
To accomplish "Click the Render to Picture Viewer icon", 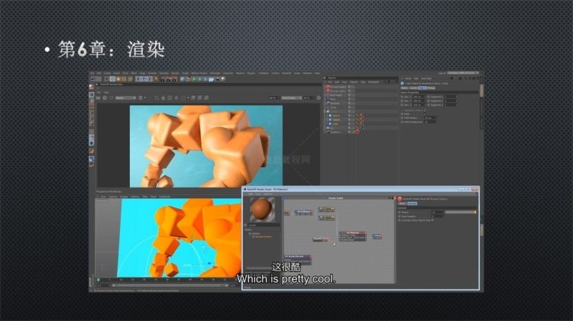I will click(168, 79).
